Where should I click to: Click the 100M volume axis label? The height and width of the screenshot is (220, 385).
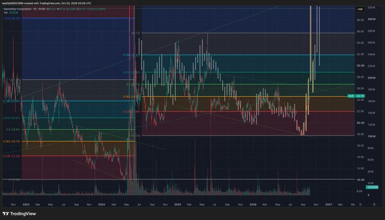click(371, 136)
